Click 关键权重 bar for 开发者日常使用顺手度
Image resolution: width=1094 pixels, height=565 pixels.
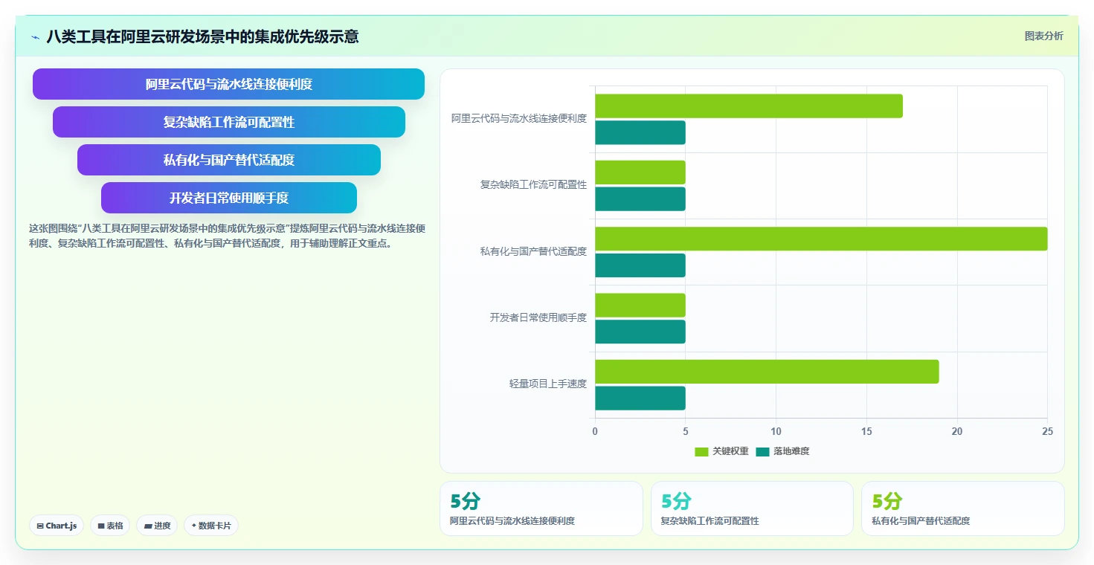point(640,306)
